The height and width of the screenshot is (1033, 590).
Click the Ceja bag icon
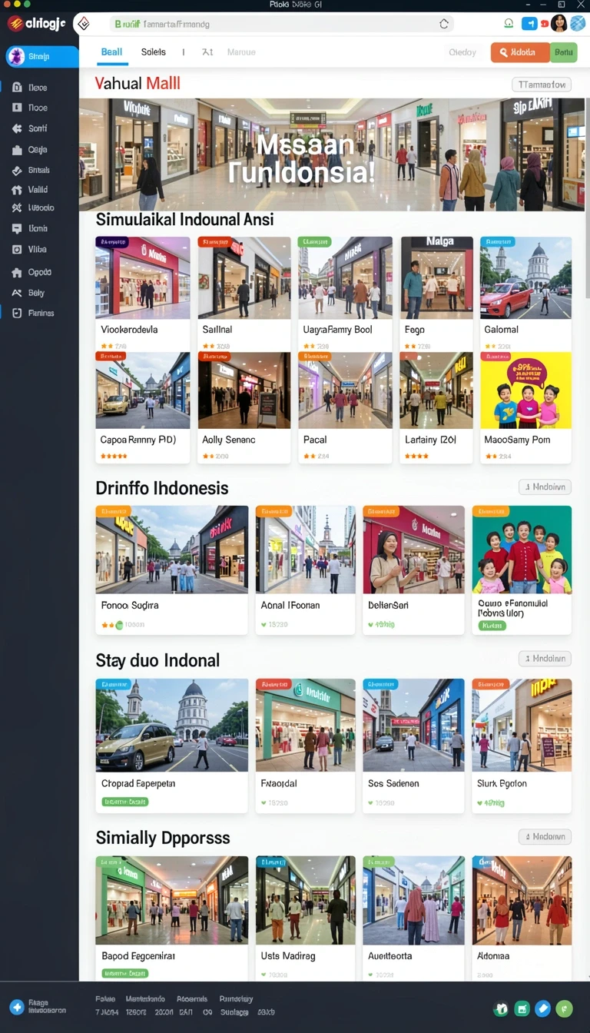tap(17, 150)
